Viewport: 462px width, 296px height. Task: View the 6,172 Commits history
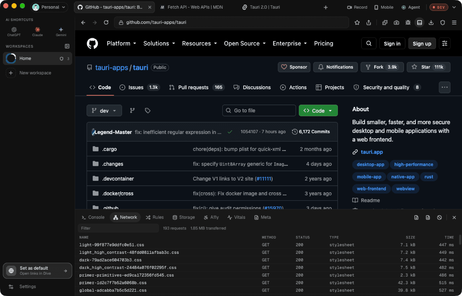click(x=311, y=132)
